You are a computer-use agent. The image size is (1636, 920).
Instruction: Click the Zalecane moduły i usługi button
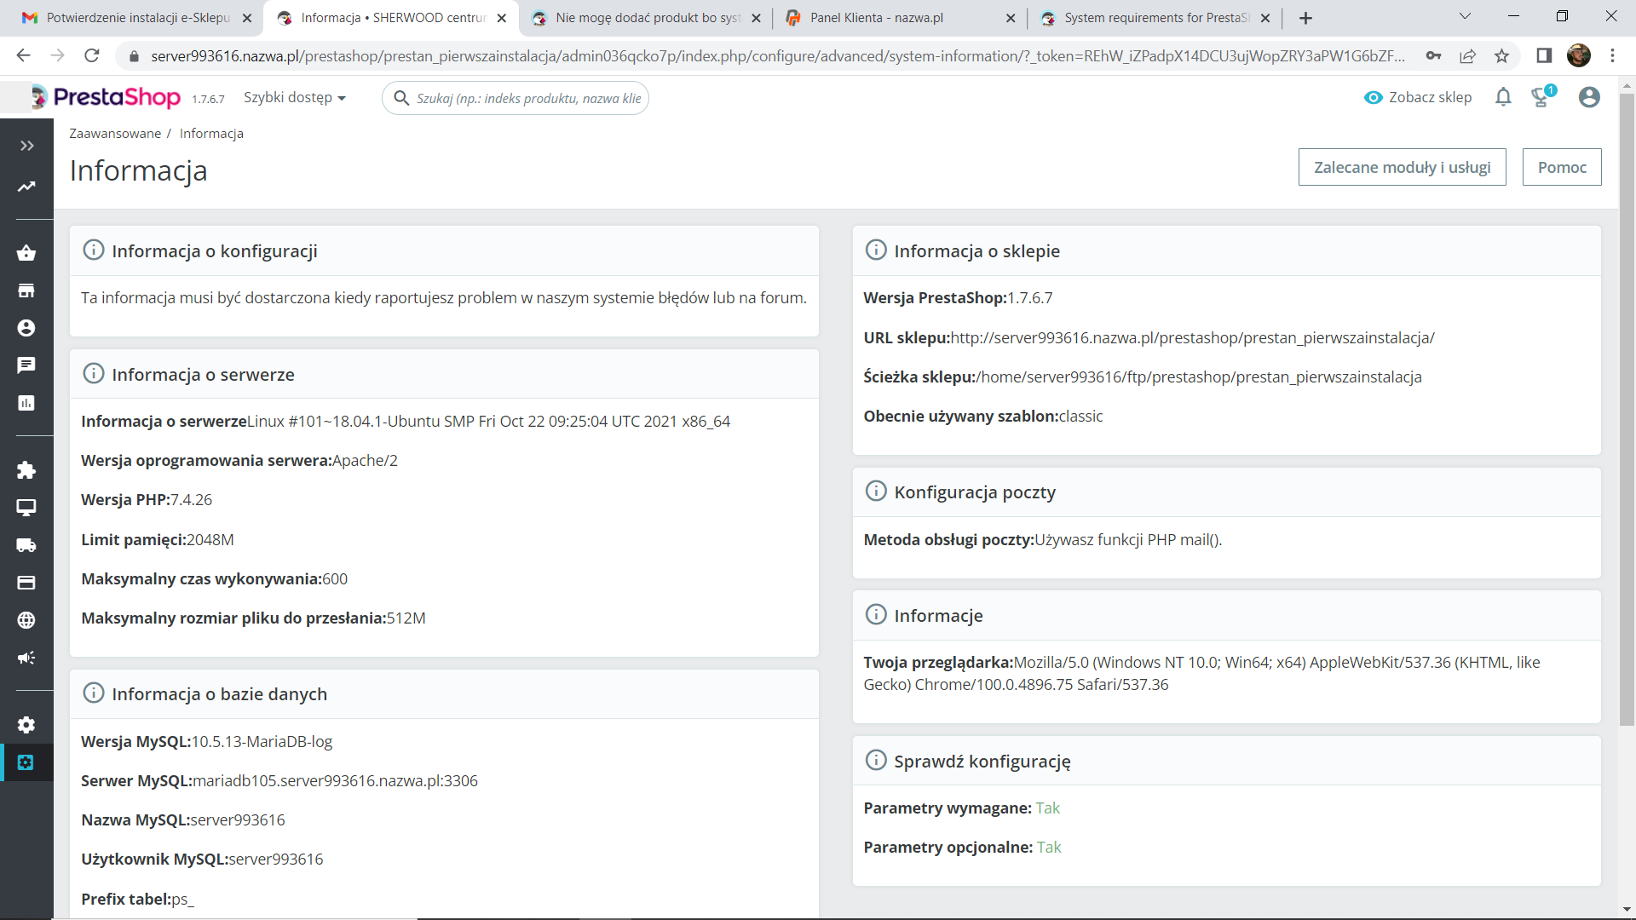pyautogui.click(x=1402, y=167)
